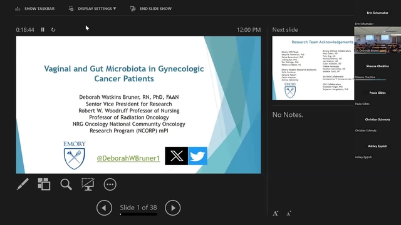Select Dr. Deborah Bruner video tile
This screenshot has height=225, width=401.
[377, 39]
